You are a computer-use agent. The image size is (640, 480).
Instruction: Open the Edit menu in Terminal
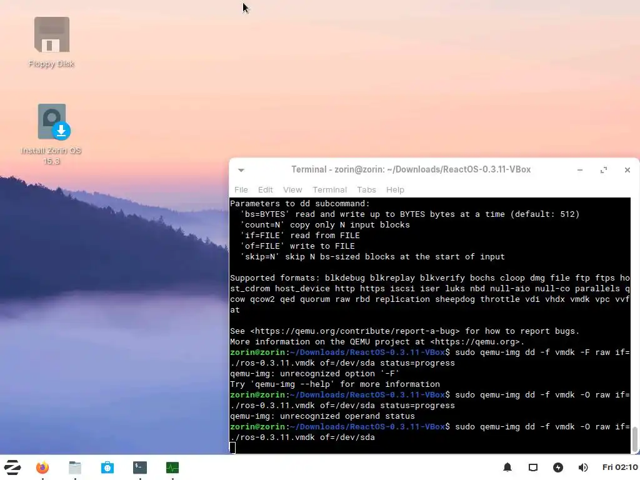(265, 190)
